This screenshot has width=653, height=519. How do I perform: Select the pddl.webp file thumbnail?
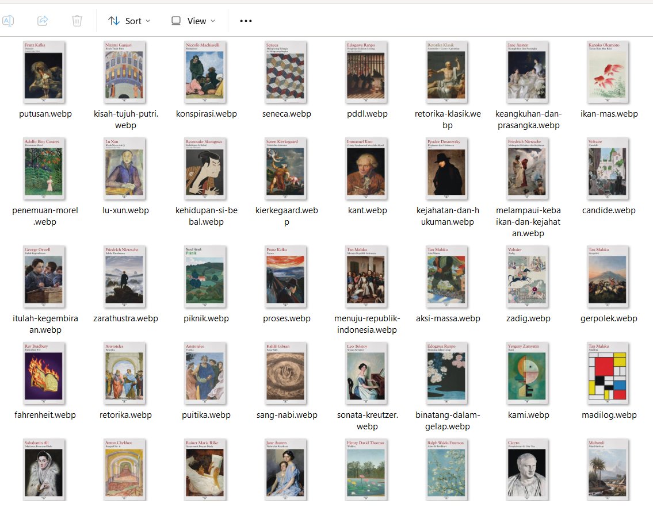367,72
